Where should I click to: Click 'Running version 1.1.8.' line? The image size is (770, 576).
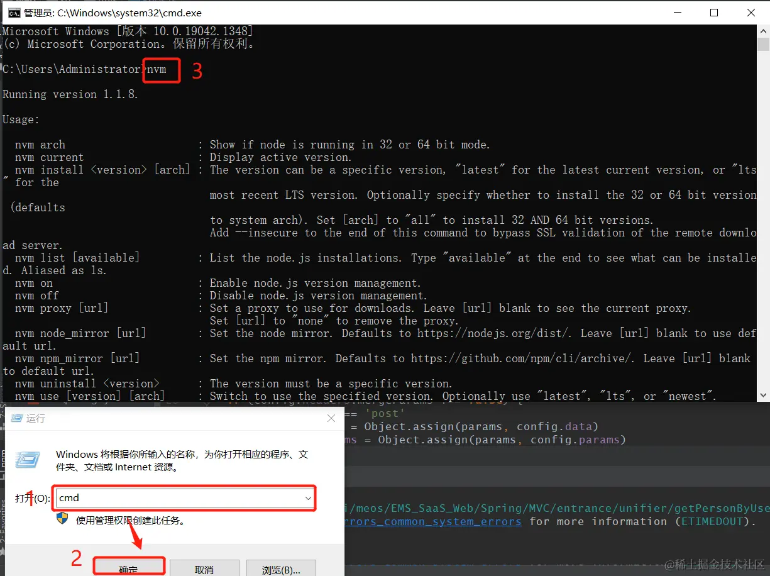coord(70,94)
